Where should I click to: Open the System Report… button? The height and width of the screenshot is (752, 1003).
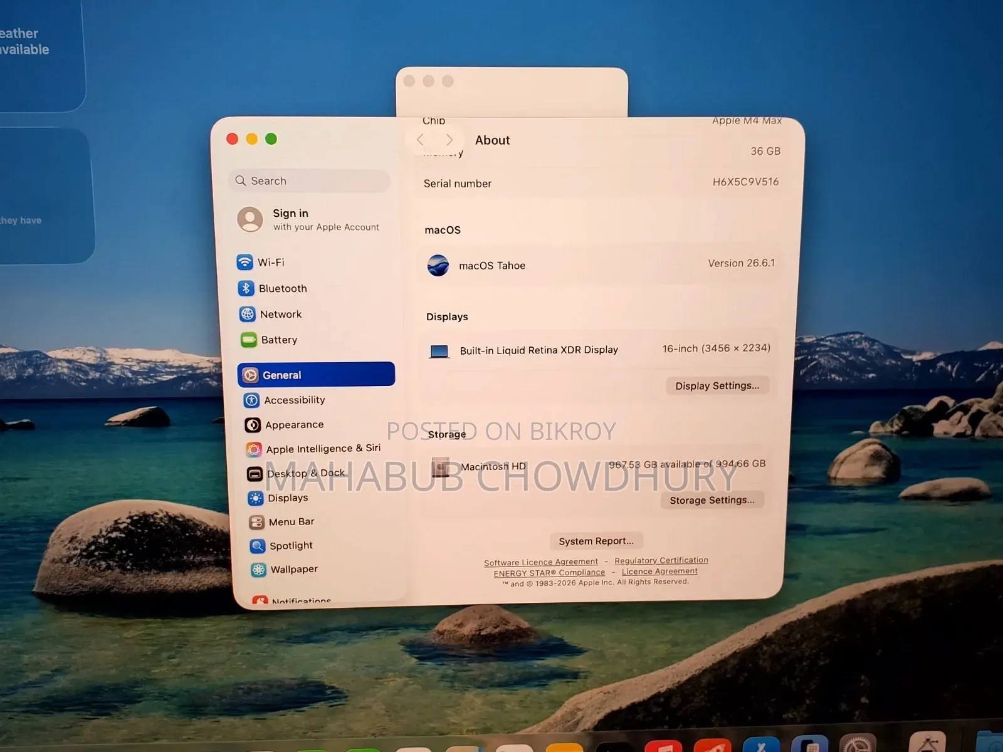tap(596, 541)
